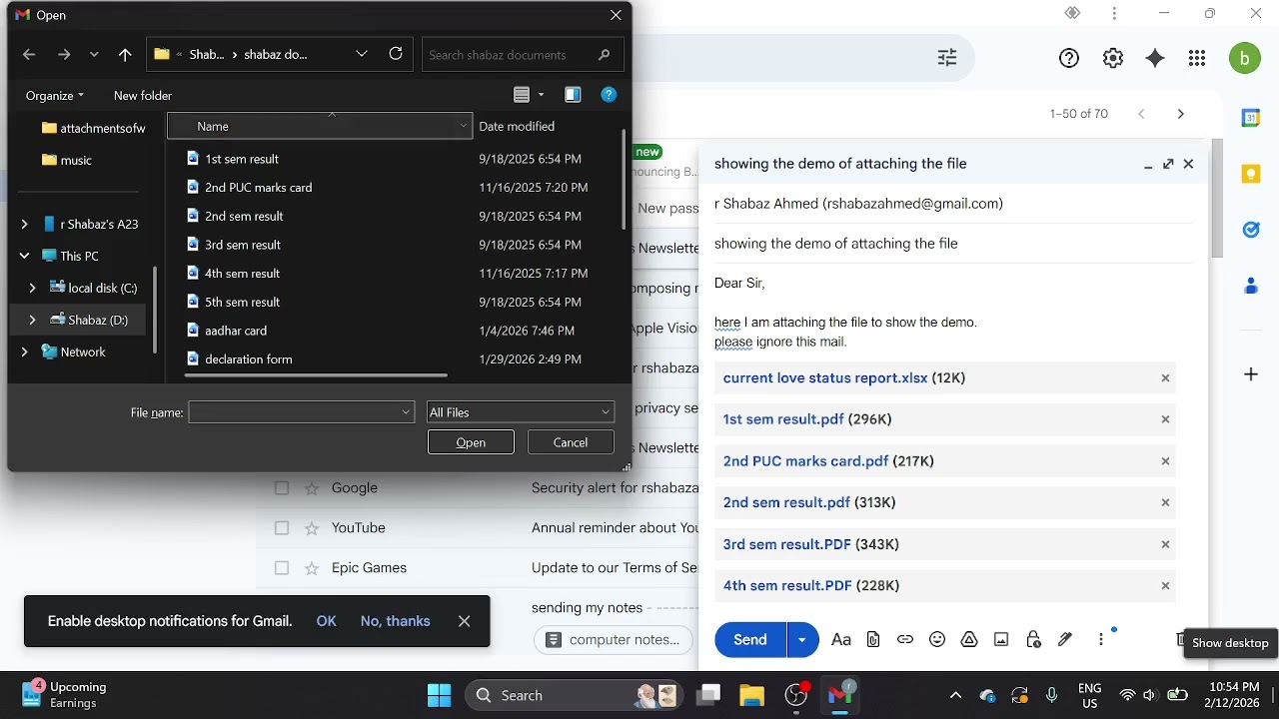Image resolution: width=1279 pixels, height=719 pixels.
Task: Refresh the shabaz documents folder
Action: [396, 54]
